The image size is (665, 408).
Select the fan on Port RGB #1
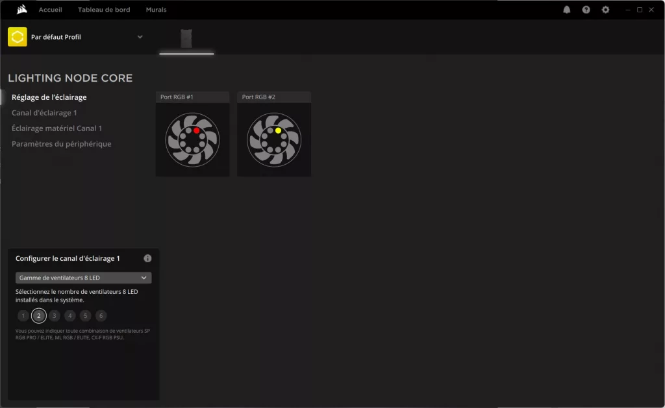click(x=192, y=140)
